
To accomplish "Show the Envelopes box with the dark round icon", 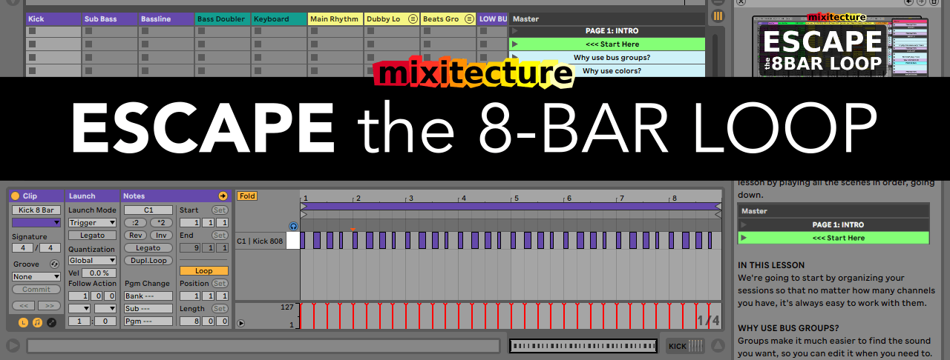I will [51, 322].
